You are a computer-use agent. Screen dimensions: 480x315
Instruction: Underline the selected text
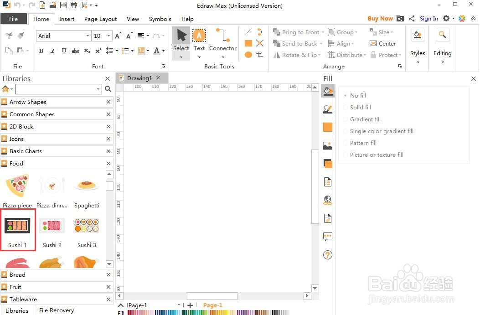[x=64, y=51]
